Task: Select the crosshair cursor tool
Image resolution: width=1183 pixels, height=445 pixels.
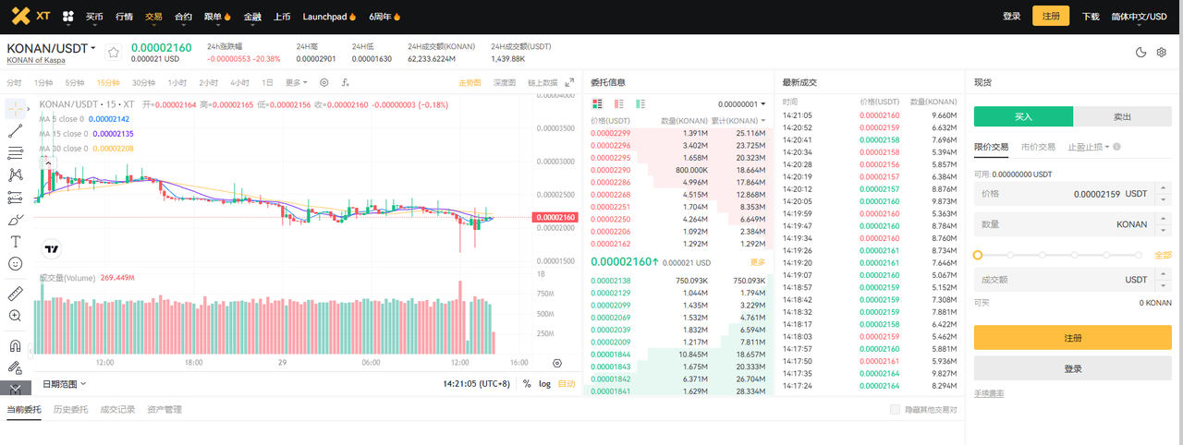Action: click(15, 108)
